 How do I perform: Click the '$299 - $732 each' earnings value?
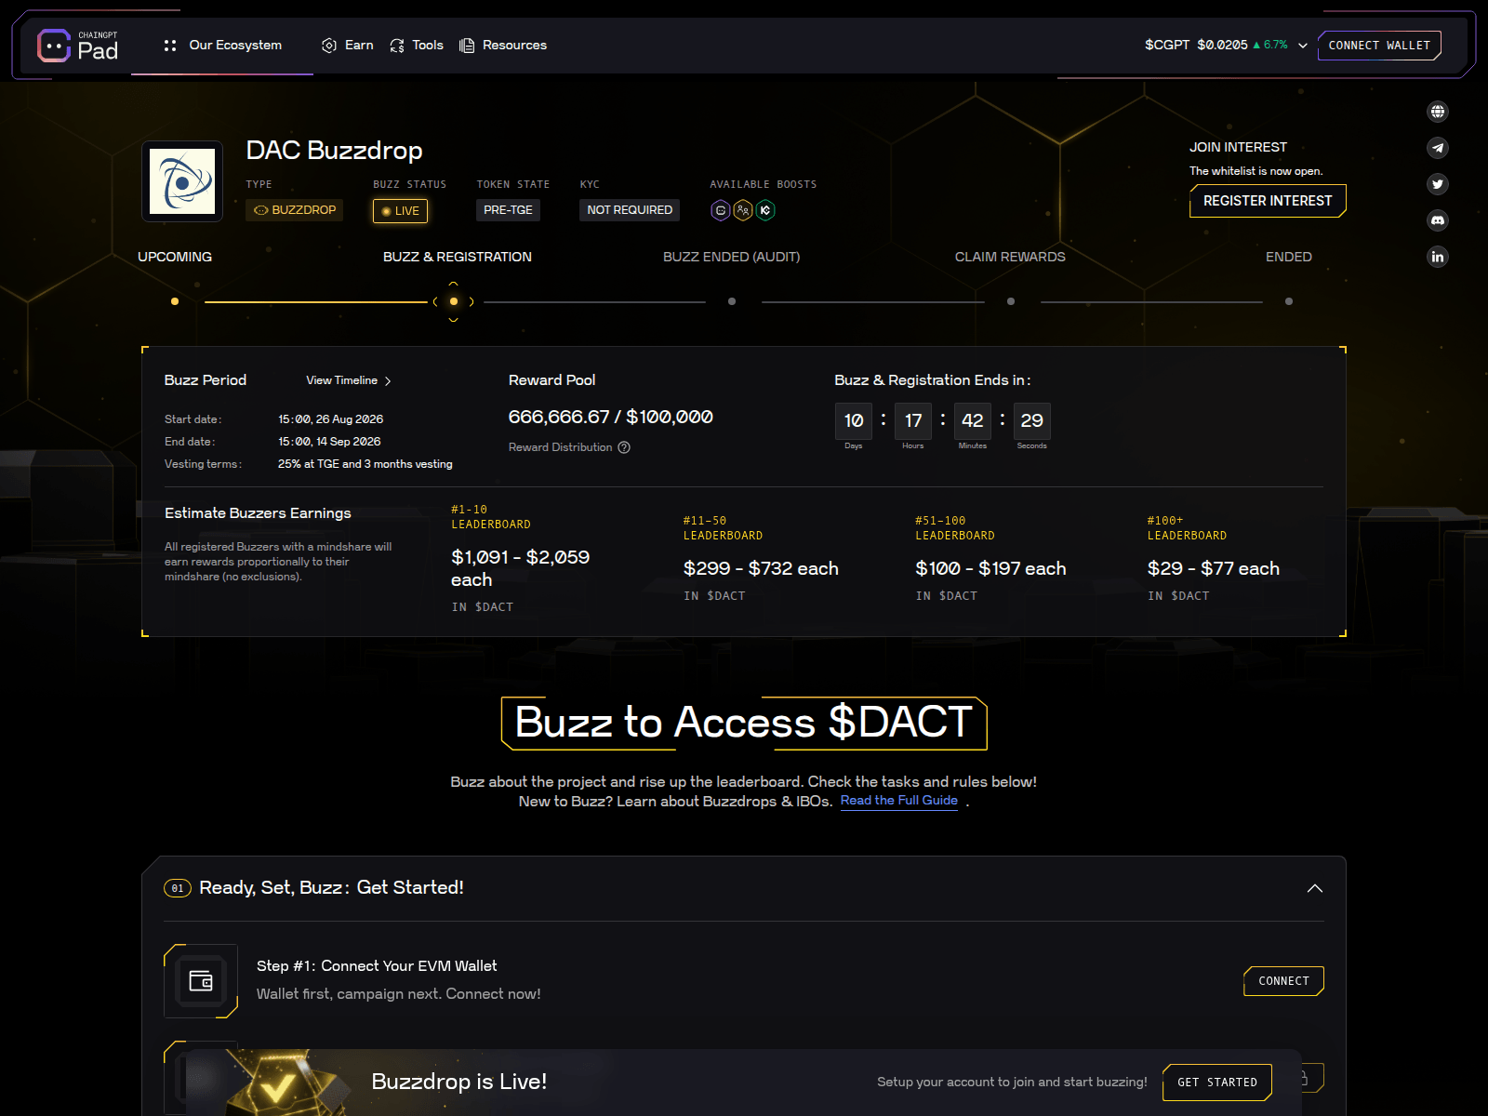tap(761, 568)
